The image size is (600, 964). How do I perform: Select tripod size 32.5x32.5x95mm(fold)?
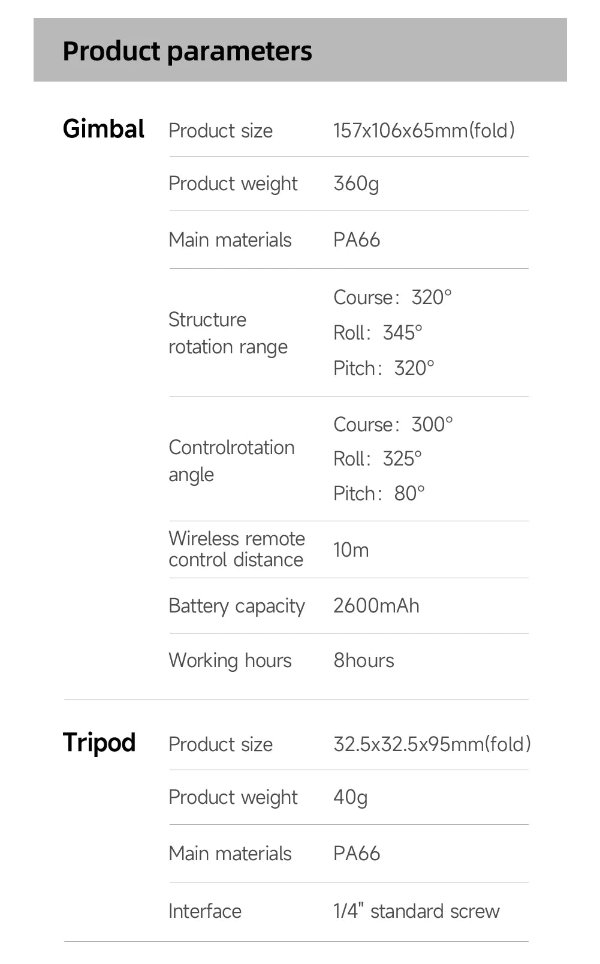click(x=432, y=744)
